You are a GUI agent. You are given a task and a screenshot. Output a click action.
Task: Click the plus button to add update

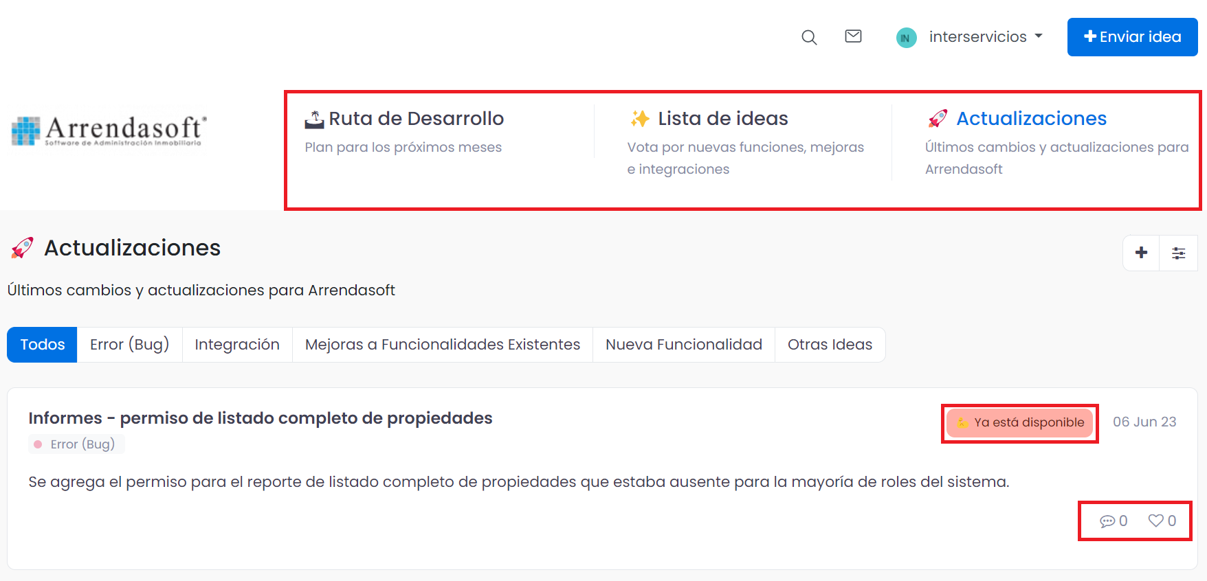pyautogui.click(x=1141, y=253)
